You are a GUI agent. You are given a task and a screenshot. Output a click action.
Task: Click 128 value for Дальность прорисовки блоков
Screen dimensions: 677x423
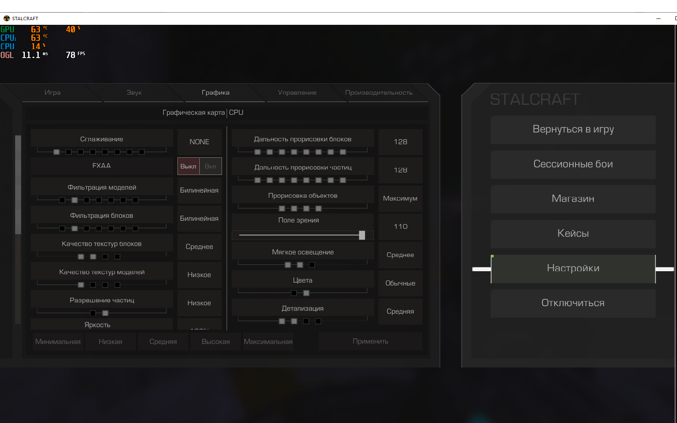coord(400,142)
